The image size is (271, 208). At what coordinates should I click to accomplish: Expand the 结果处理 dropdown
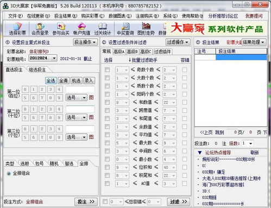254,42
